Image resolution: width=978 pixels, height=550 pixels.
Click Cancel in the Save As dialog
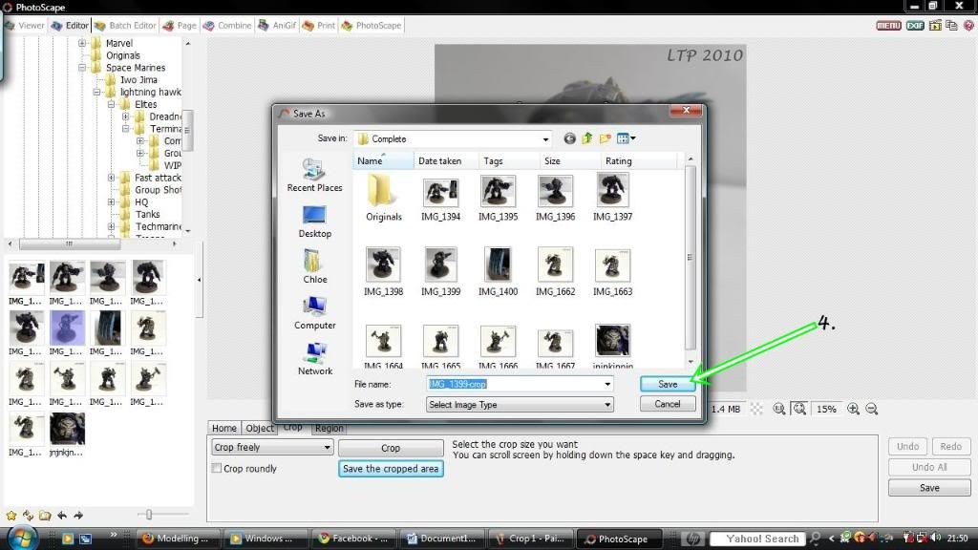[x=668, y=404]
